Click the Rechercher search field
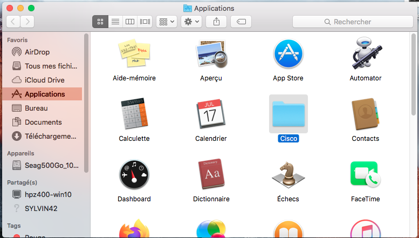This screenshot has width=419, height=238. (353, 22)
